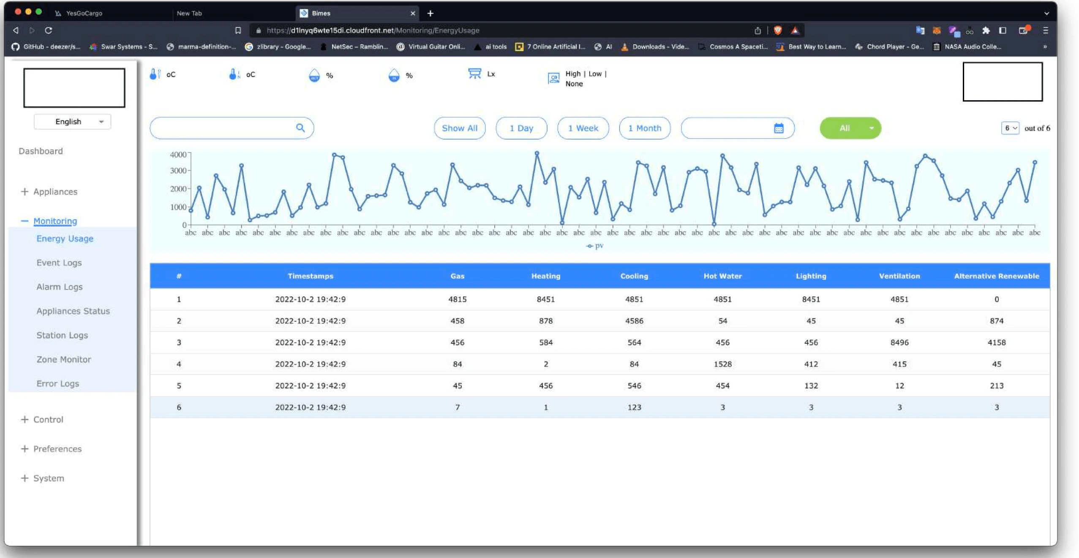This screenshot has height=558, width=1079.
Task: Open the calendar date picker icon
Action: 778,128
